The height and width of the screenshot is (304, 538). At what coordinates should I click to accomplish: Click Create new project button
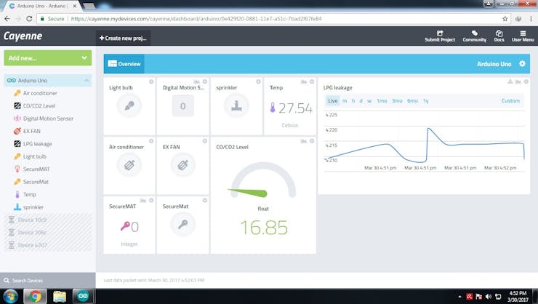(x=123, y=38)
